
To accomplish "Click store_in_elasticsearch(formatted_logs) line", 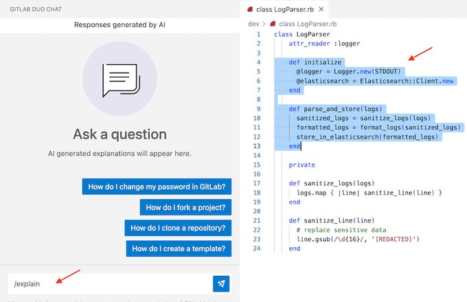I will (x=367, y=137).
